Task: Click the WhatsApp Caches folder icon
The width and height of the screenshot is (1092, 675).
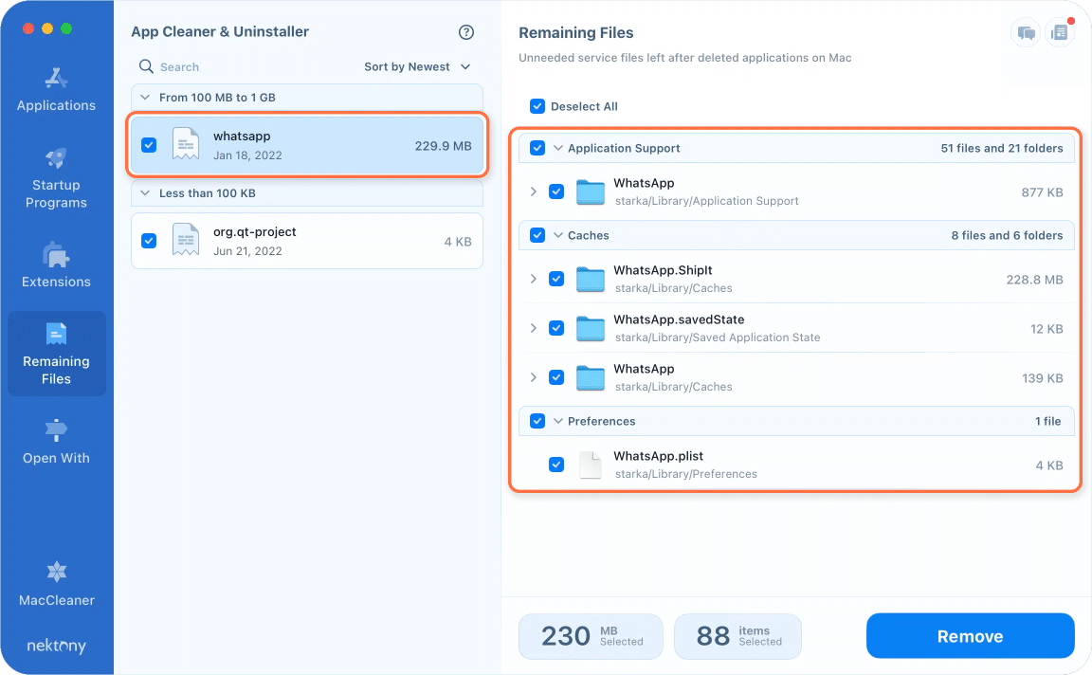Action: tap(590, 377)
